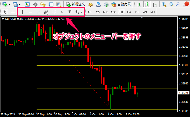Image resolution: width=190 pixels, height=117 pixels.
Task: Click the 27 Sep 2024 date label
Action: click(x=8, y=114)
